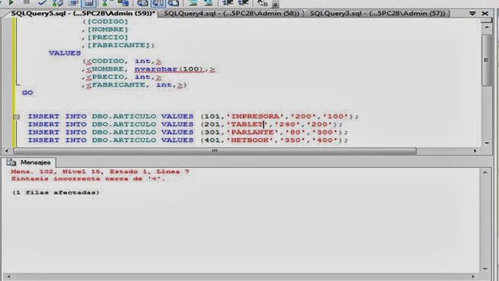Click the editor split bar handle above scrollbar
499x281 pixels.
click(487, 21)
